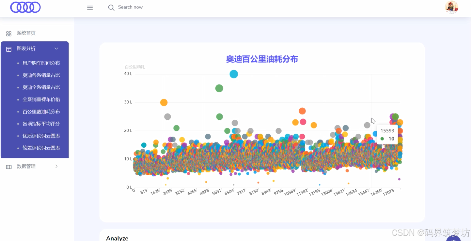Open the user avatar profile menu

(451, 7)
